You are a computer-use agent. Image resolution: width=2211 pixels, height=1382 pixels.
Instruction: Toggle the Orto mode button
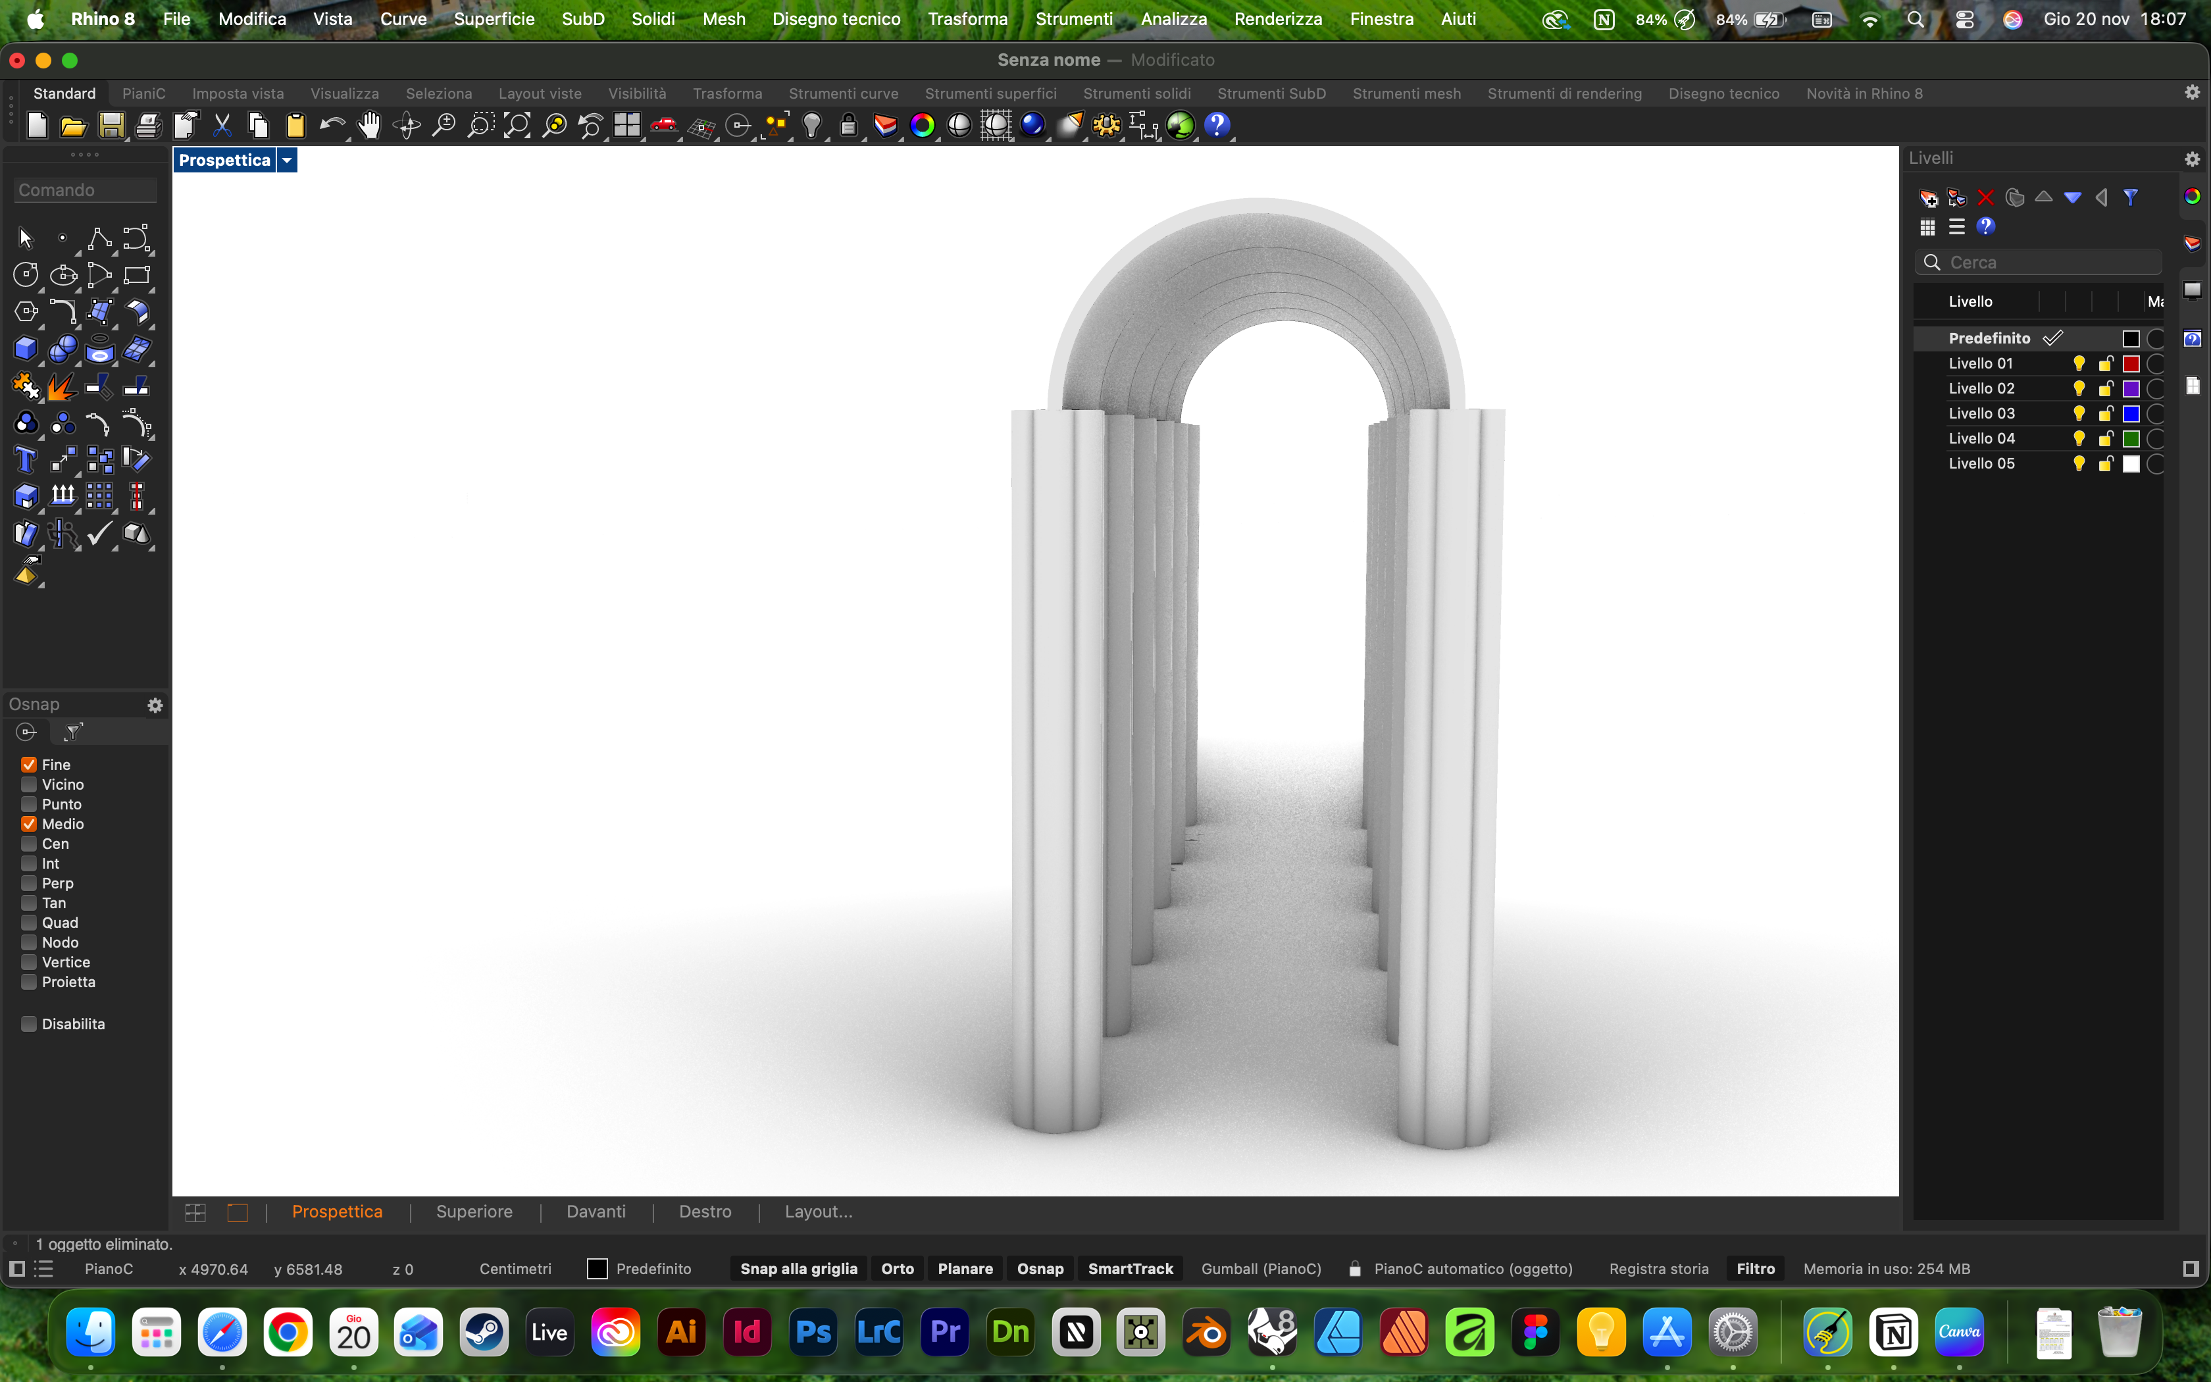point(897,1269)
